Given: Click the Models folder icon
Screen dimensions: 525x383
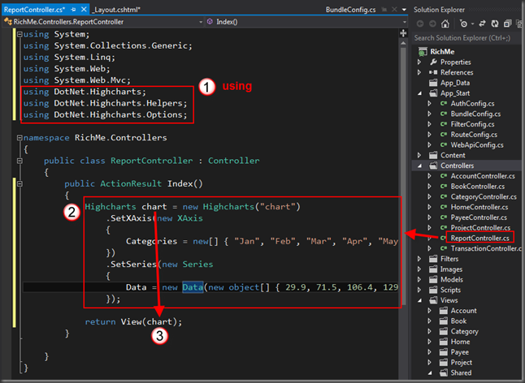Looking at the screenshot, I should 433,279.
